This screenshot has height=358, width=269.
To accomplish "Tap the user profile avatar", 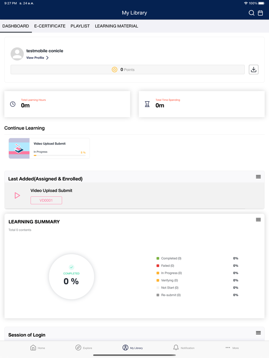I will click(x=17, y=54).
